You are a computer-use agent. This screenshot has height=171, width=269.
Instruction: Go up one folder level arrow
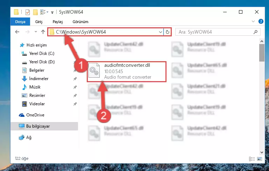point(43,32)
